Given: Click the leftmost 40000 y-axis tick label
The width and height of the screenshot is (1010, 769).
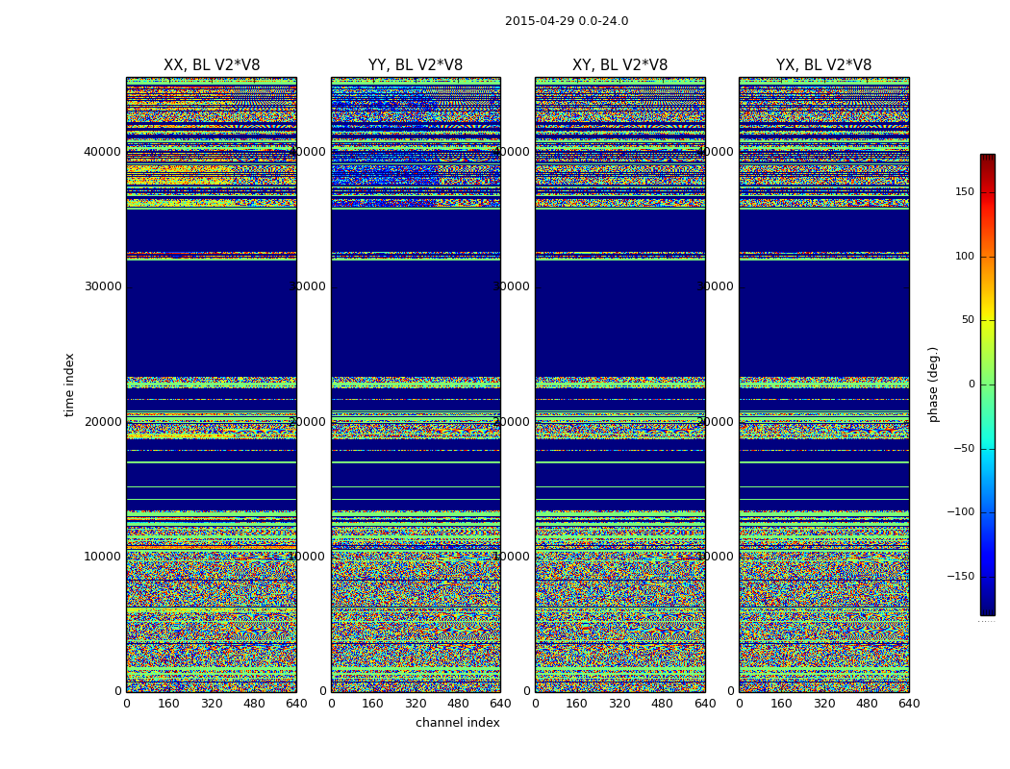Looking at the screenshot, I should coord(104,151).
